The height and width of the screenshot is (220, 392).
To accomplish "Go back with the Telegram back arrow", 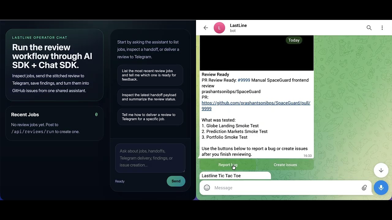I will coord(206,28).
